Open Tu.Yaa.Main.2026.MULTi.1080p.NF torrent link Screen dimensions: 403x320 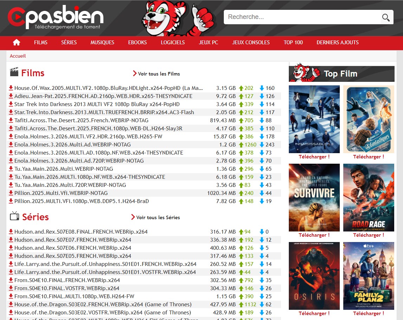tap(90, 177)
